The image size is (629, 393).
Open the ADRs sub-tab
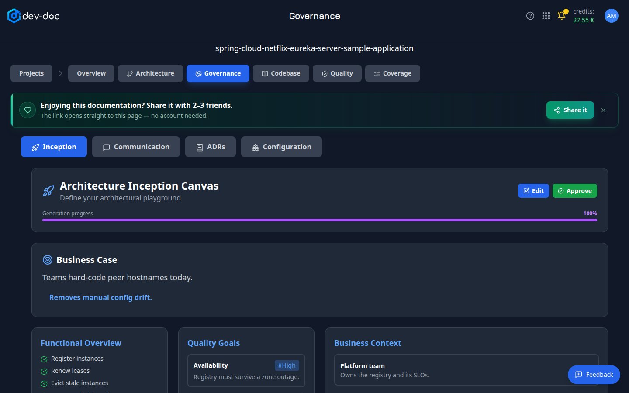[x=211, y=147]
